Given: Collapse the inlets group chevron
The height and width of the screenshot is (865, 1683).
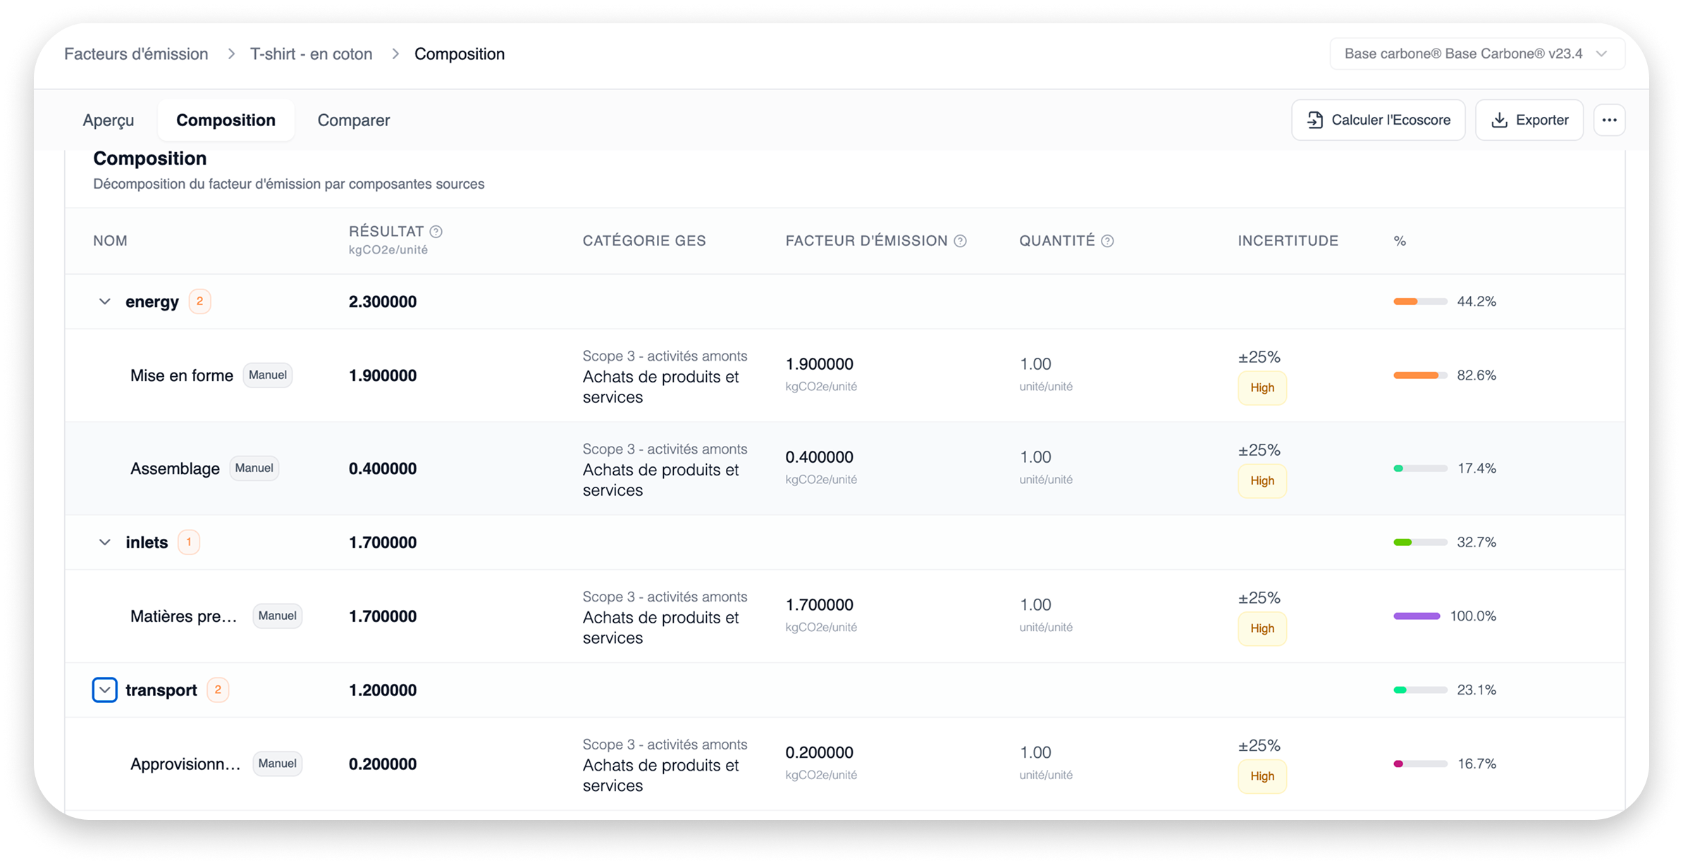Looking at the screenshot, I should (x=105, y=542).
